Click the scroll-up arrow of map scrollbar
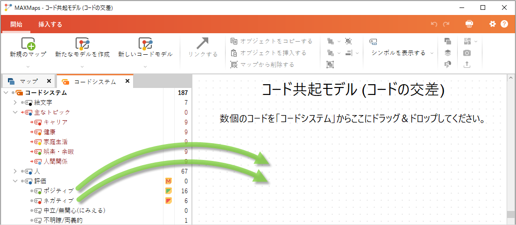This screenshot has height=225, width=516. (511, 78)
